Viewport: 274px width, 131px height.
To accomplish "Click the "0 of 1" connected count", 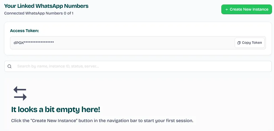I will click(x=68, y=13).
